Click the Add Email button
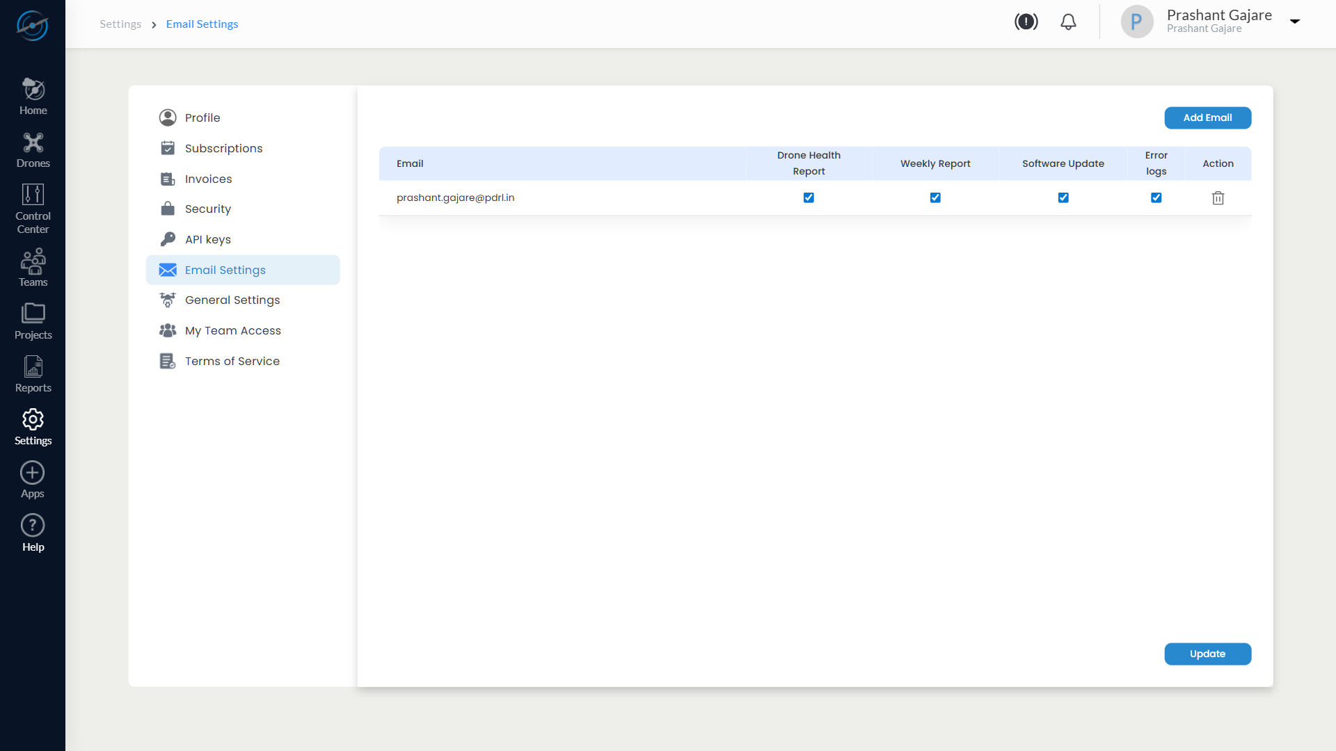This screenshot has height=751, width=1336. [1207, 118]
